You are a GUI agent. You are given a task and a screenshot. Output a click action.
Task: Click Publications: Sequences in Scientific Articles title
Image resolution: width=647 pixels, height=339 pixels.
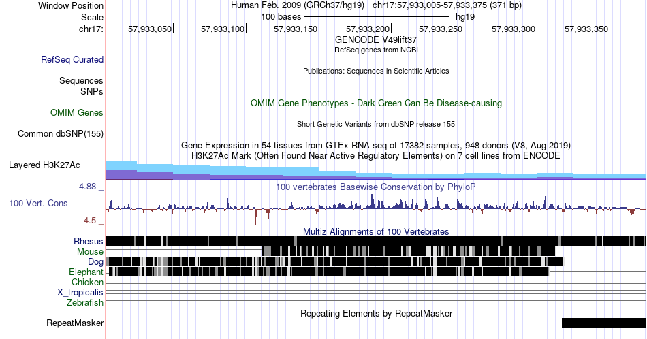pos(376,71)
